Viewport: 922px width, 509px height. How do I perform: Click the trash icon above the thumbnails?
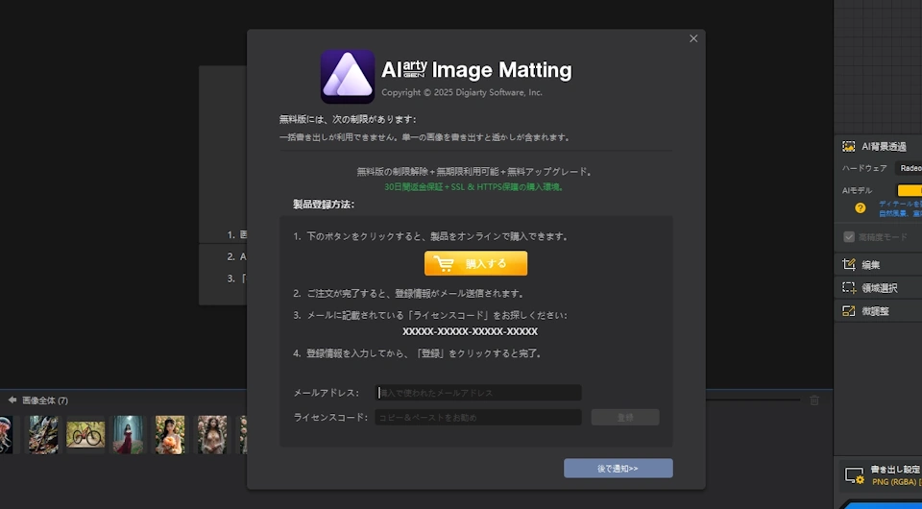pos(814,400)
